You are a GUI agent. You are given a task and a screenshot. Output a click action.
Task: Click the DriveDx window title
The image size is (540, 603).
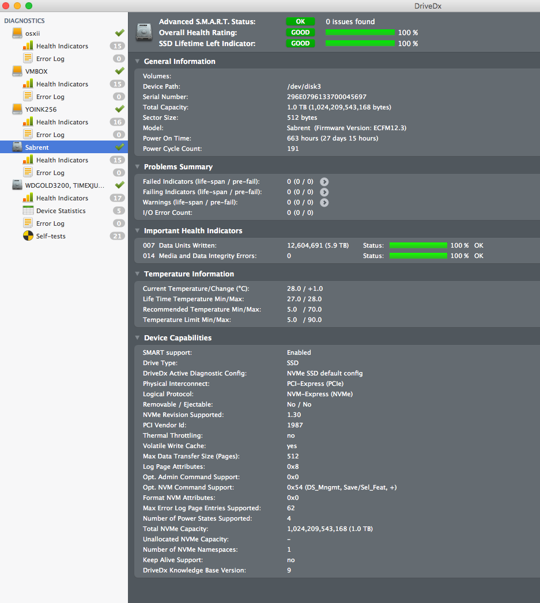pyautogui.click(x=428, y=6)
